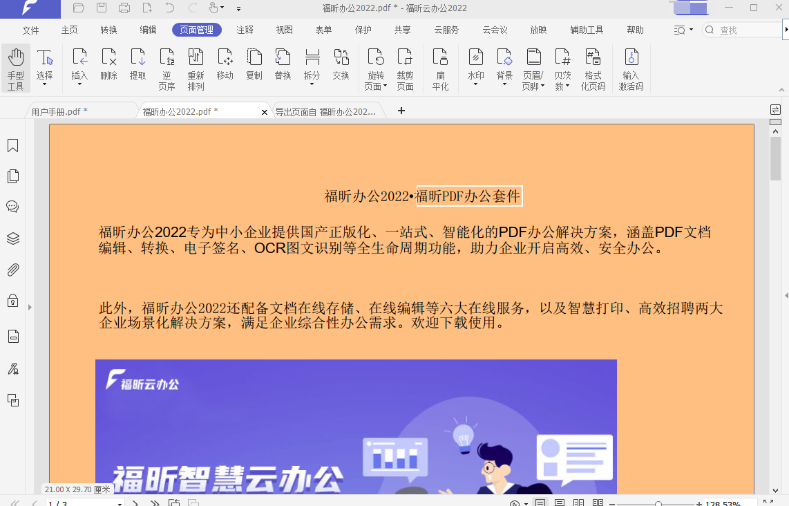Click the Delete pages icon
This screenshot has height=506, width=789.
pyautogui.click(x=108, y=66)
